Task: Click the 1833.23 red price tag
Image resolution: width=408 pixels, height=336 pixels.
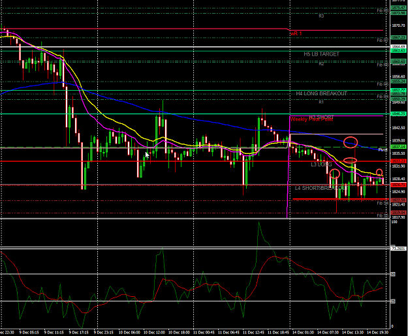Action: point(398,161)
